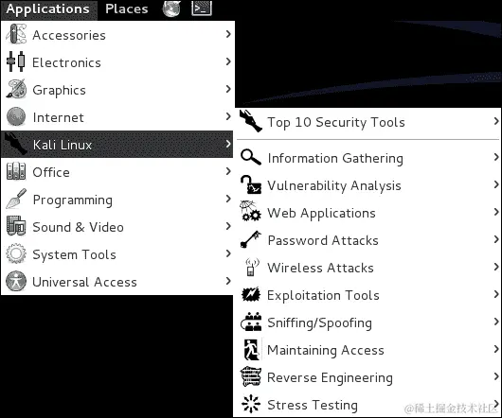Open Top 10 Security Tools submenu

[368, 121]
